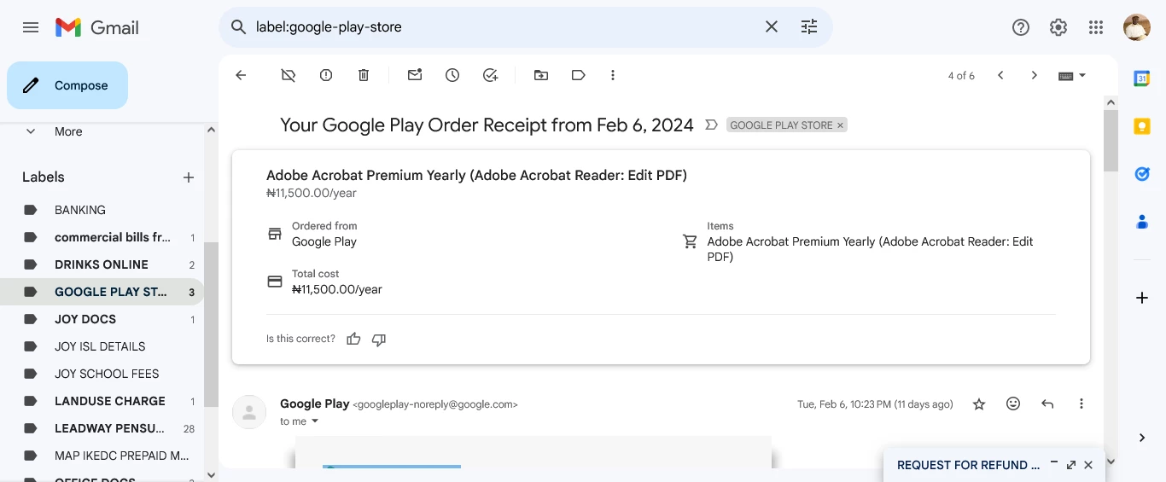The width and height of the screenshot is (1166, 482).
Task: Open Google Tasks side panel
Action: pyautogui.click(x=1142, y=174)
